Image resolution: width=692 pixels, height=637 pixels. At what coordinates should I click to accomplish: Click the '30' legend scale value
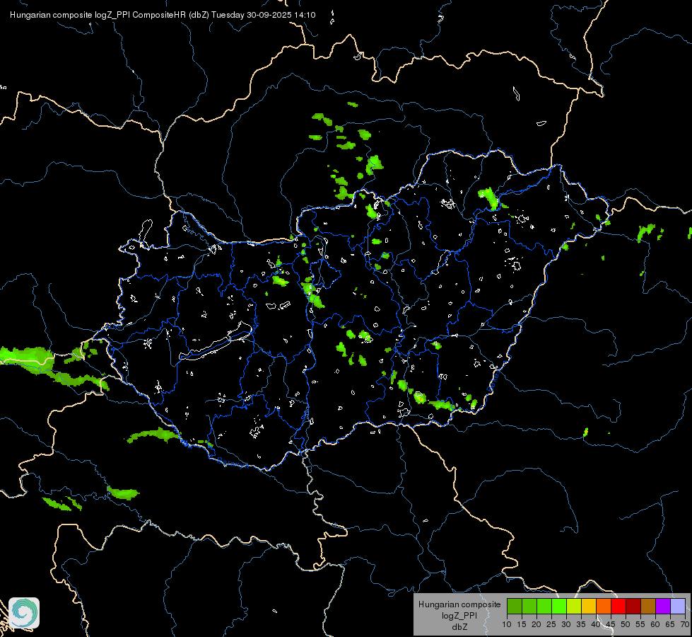pos(566,624)
